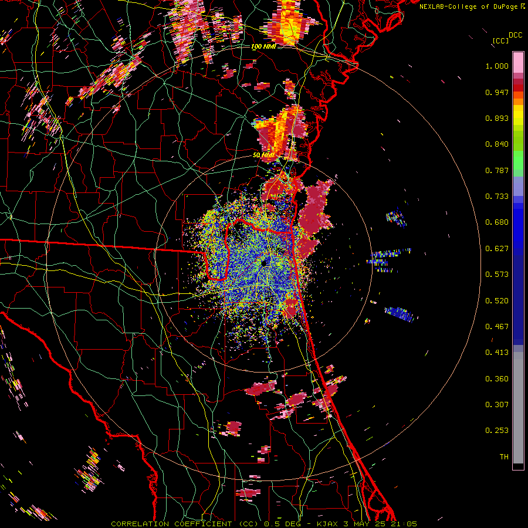The image size is (528, 528).
Task: Click the 0.573 scale value
Action: [x=497, y=275]
